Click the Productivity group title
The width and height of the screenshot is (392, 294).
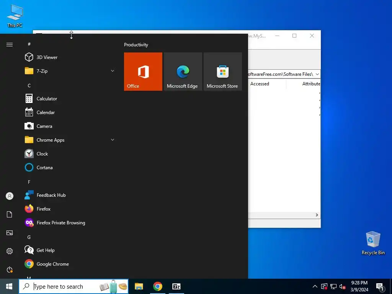[x=136, y=45]
